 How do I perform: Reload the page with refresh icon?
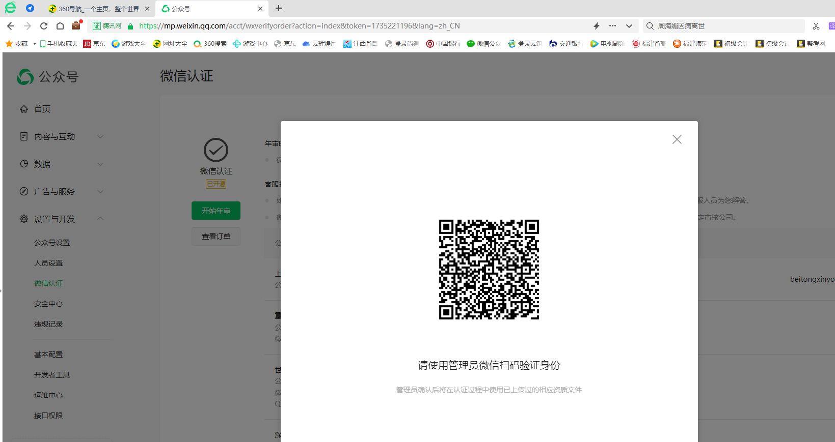[x=44, y=26]
